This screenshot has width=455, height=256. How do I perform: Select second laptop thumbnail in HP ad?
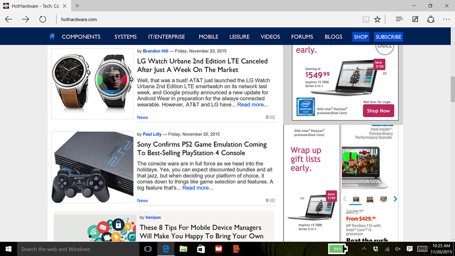click(370, 199)
